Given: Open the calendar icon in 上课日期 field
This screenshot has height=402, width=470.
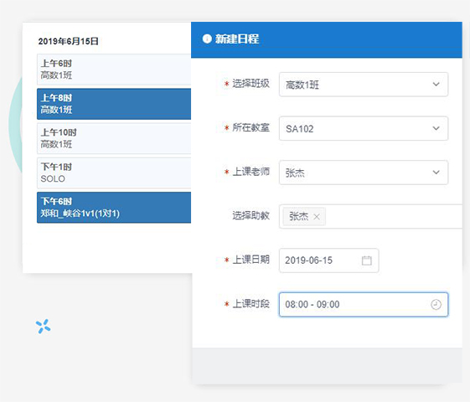Looking at the screenshot, I should pos(367,260).
